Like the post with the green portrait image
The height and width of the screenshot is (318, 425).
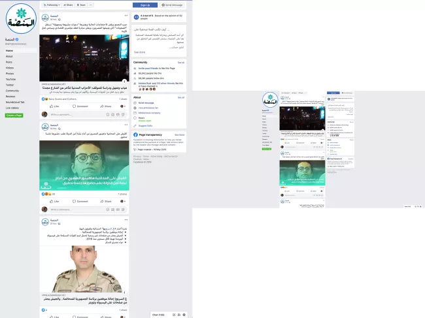click(x=54, y=201)
